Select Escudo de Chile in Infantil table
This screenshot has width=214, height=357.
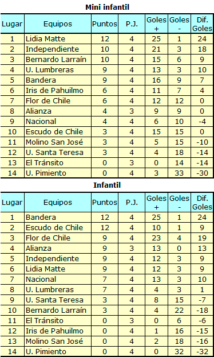coord(54,227)
